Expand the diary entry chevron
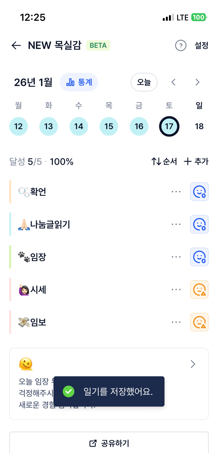Screen dimensions: 218x473 pyautogui.click(x=193, y=364)
